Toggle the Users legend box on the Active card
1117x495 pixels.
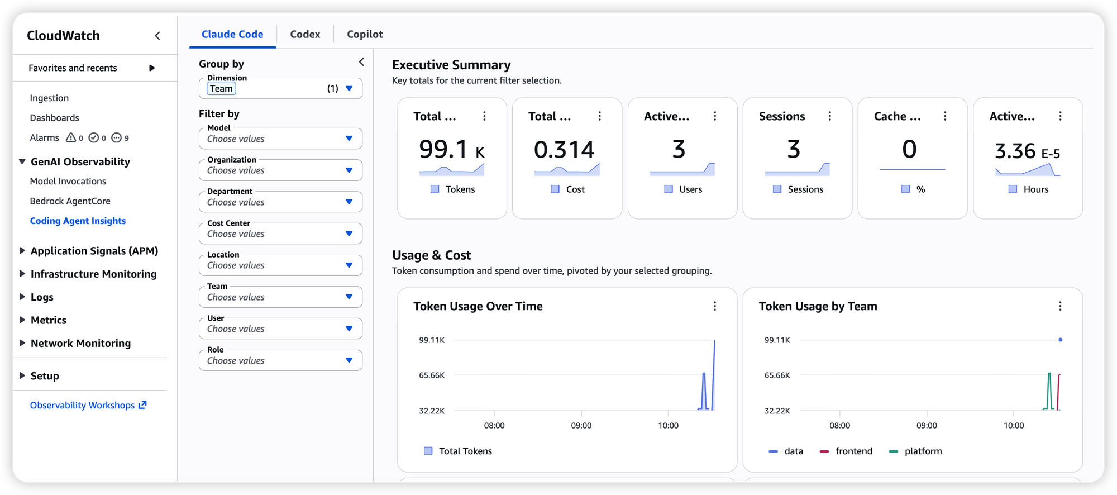669,189
